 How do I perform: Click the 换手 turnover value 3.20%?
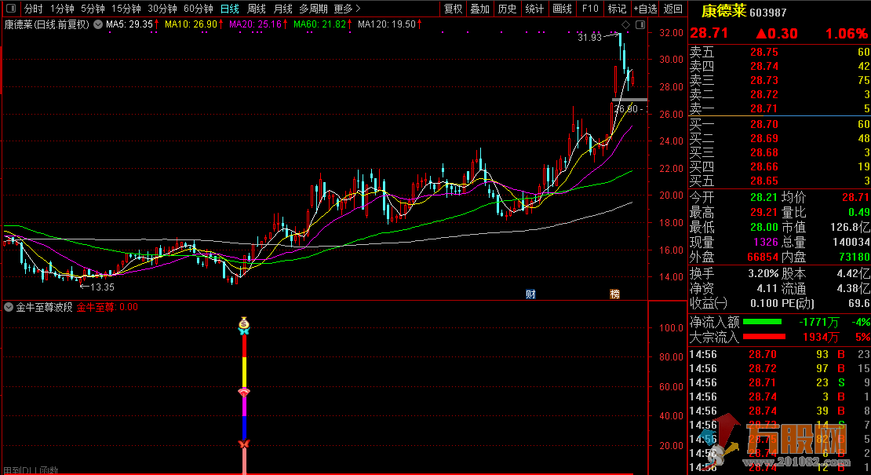click(x=763, y=274)
